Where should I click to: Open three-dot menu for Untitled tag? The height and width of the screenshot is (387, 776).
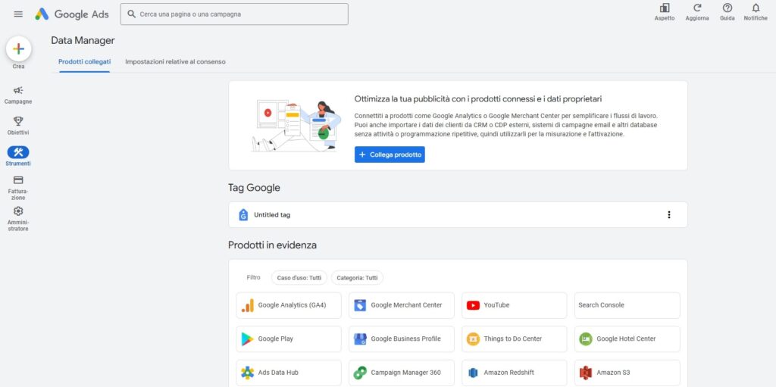(668, 215)
